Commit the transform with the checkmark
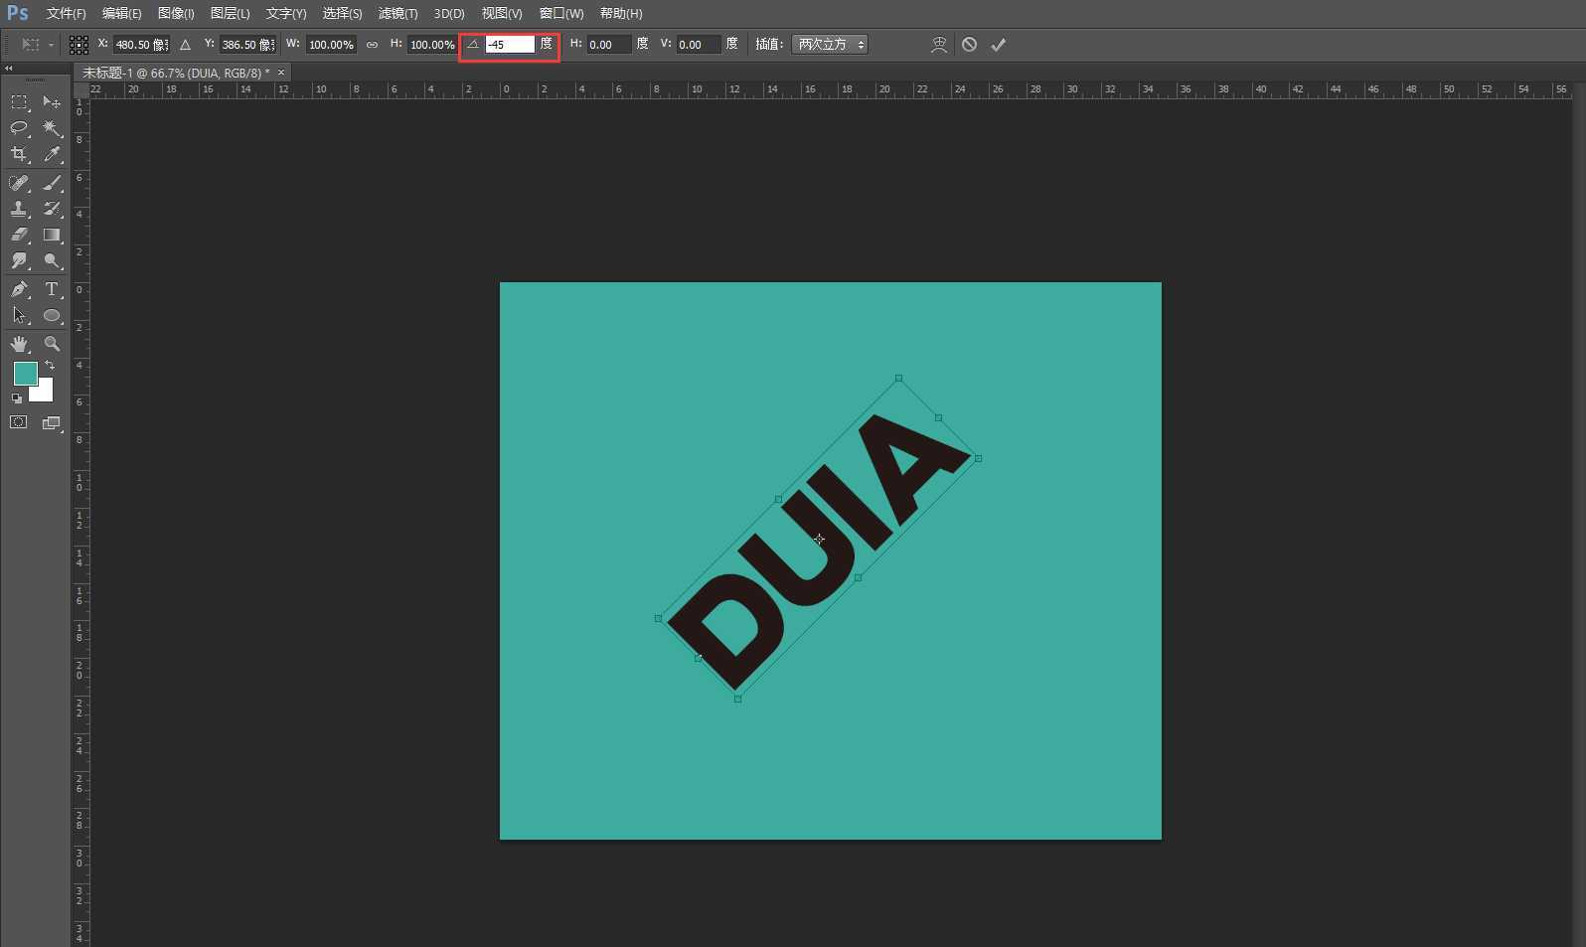This screenshot has height=947, width=1586. coord(999,45)
